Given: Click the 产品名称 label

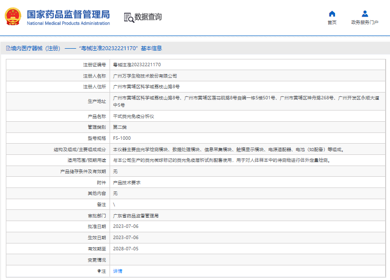Looking at the screenshot, I should (97, 116).
